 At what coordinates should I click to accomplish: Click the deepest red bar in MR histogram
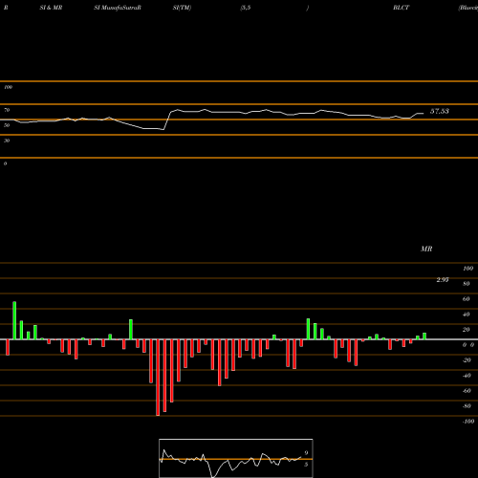[x=158, y=378]
